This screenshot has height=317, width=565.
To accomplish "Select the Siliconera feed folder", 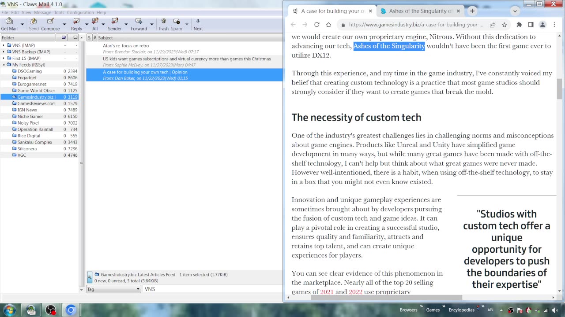I will coord(27,149).
